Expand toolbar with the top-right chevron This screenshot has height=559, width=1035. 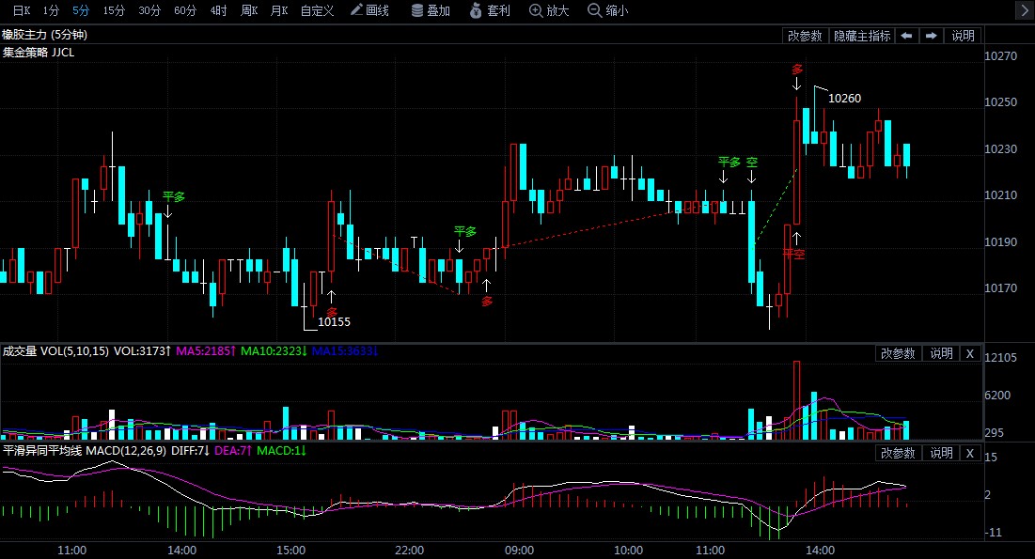tap(1025, 10)
